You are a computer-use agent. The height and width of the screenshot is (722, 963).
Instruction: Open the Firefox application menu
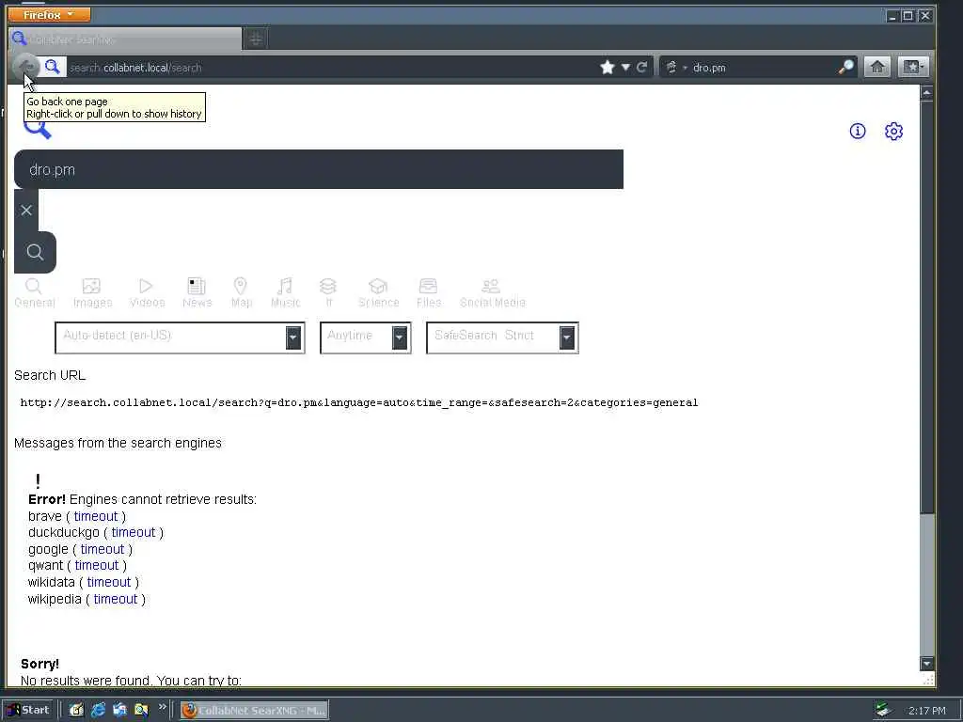pos(49,14)
